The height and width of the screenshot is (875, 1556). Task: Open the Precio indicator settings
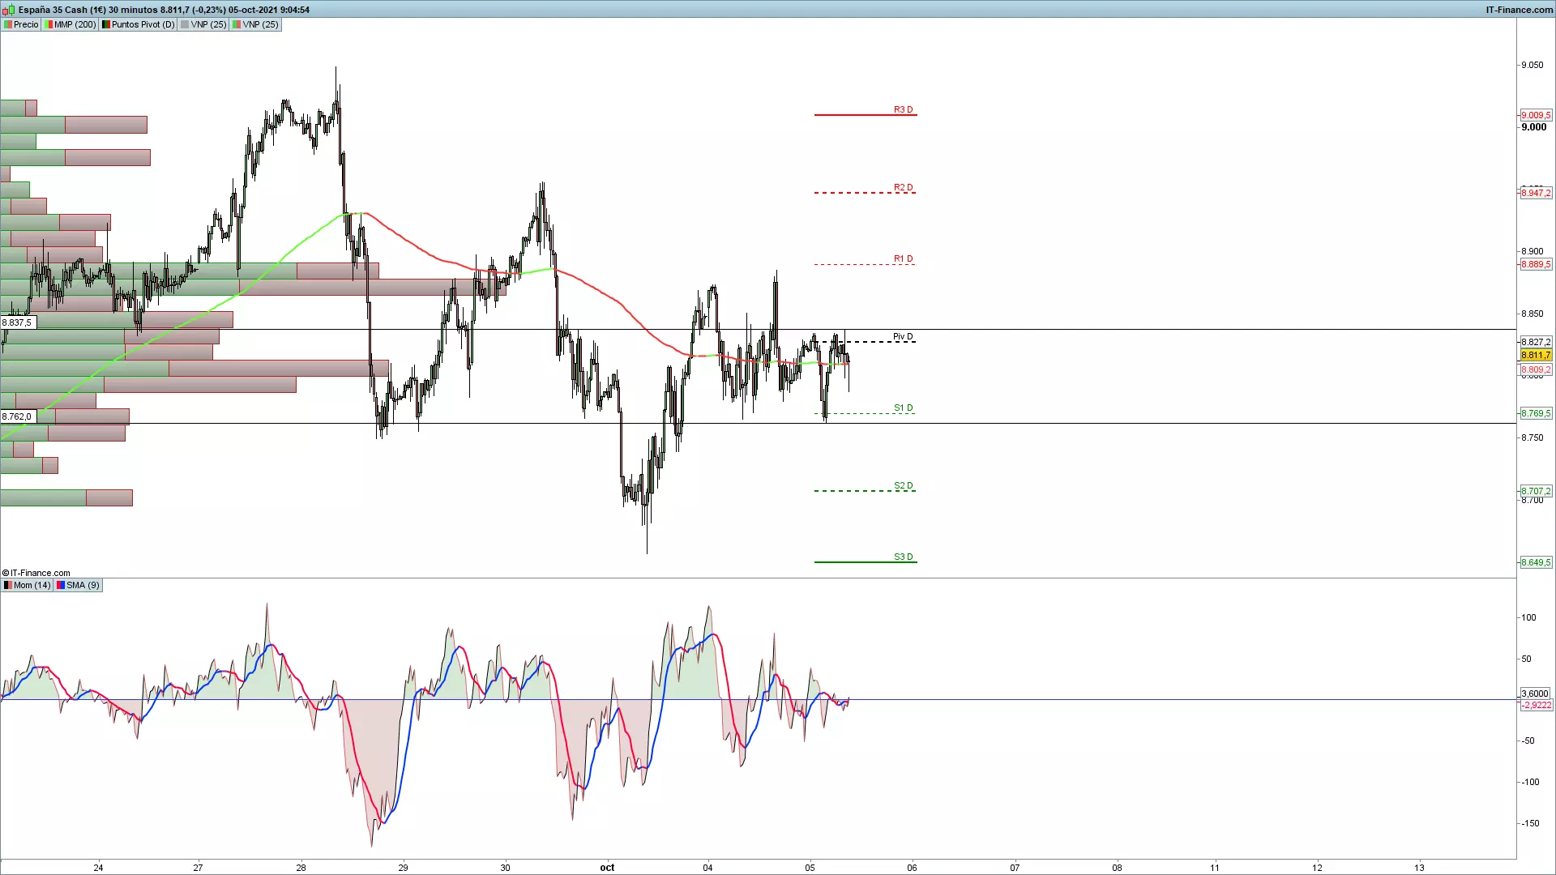(x=21, y=24)
